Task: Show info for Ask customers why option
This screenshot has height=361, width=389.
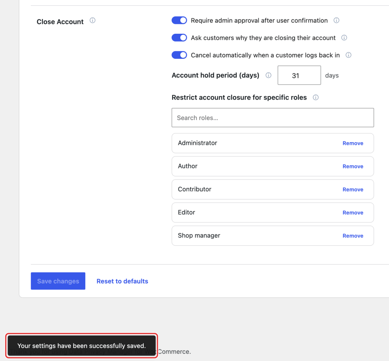Action: pyautogui.click(x=344, y=38)
